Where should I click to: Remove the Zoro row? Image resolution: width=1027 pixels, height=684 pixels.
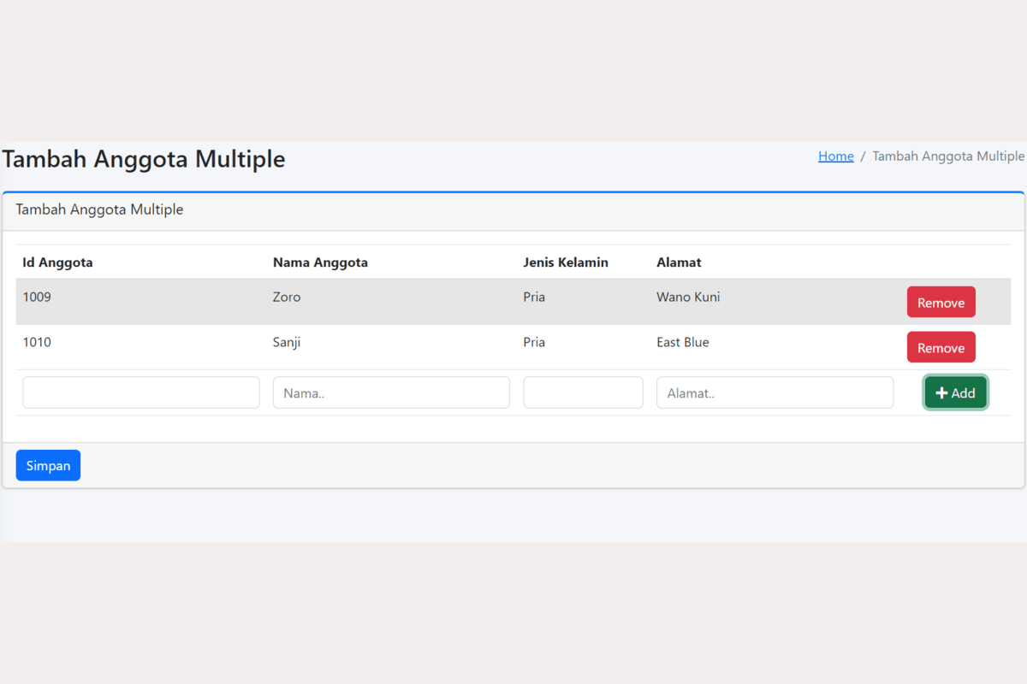(941, 303)
